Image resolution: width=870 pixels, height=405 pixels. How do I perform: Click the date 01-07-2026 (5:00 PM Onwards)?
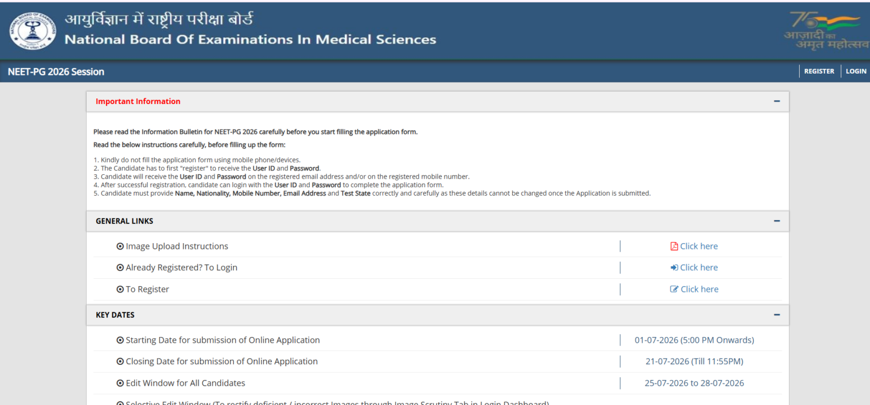click(x=694, y=340)
